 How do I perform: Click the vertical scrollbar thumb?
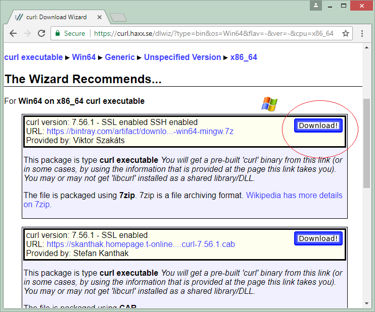point(366,143)
